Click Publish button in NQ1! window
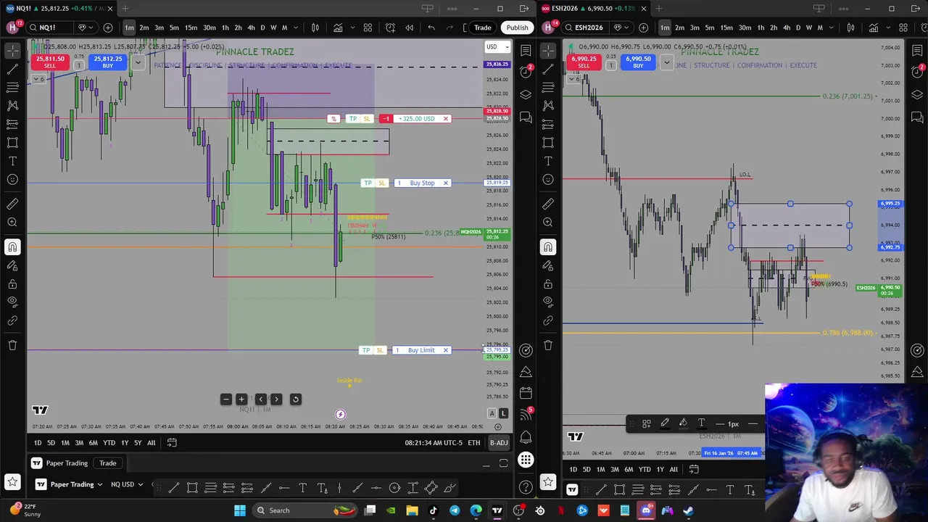 pos(517,28)
